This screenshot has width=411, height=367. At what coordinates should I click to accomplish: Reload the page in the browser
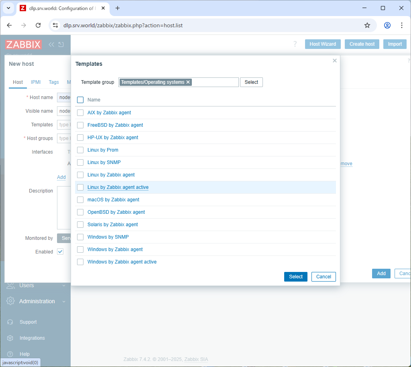point(38,25)
